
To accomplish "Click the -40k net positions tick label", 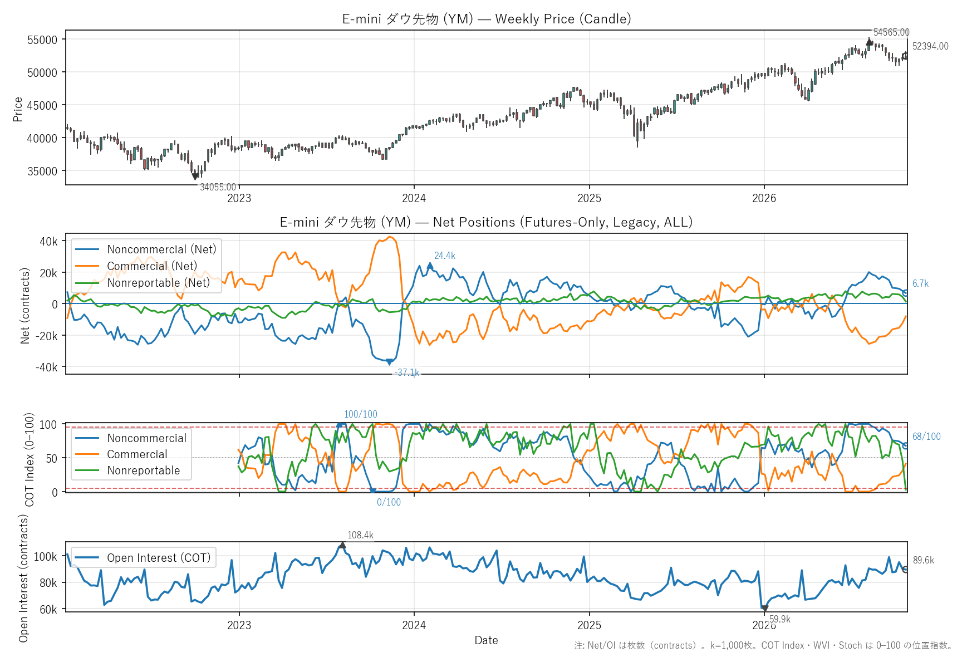I will coord(46,367).
